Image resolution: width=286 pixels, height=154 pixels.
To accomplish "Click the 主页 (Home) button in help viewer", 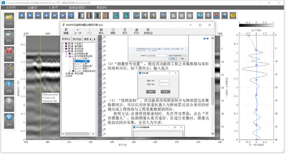I will click(x=124, y=31).
